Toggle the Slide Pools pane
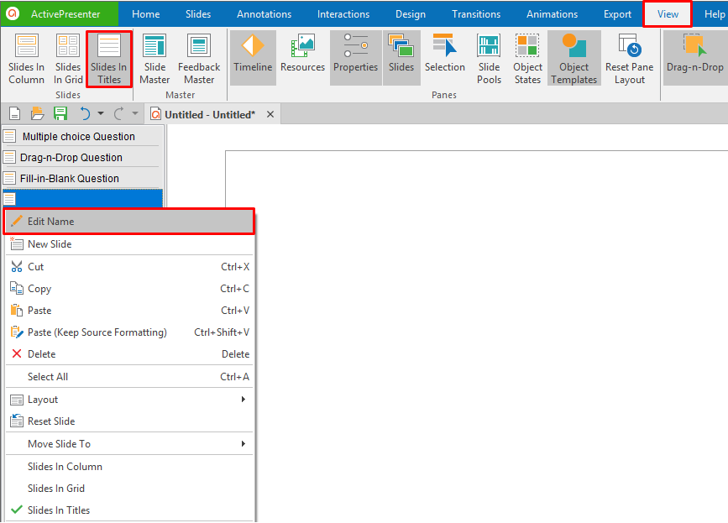 point(489,58)
